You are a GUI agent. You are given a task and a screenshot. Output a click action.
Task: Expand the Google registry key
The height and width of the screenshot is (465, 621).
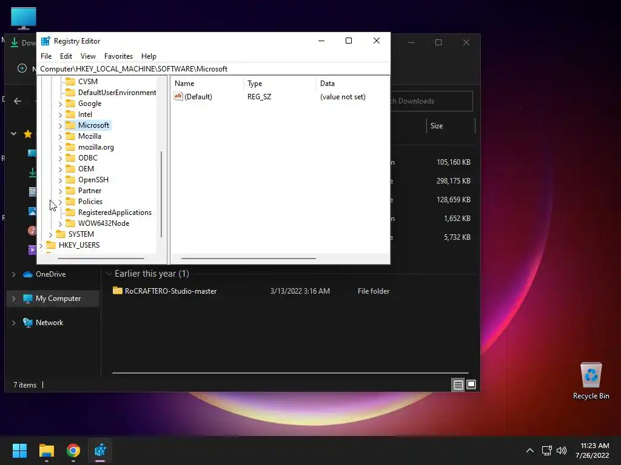[60, 104]
